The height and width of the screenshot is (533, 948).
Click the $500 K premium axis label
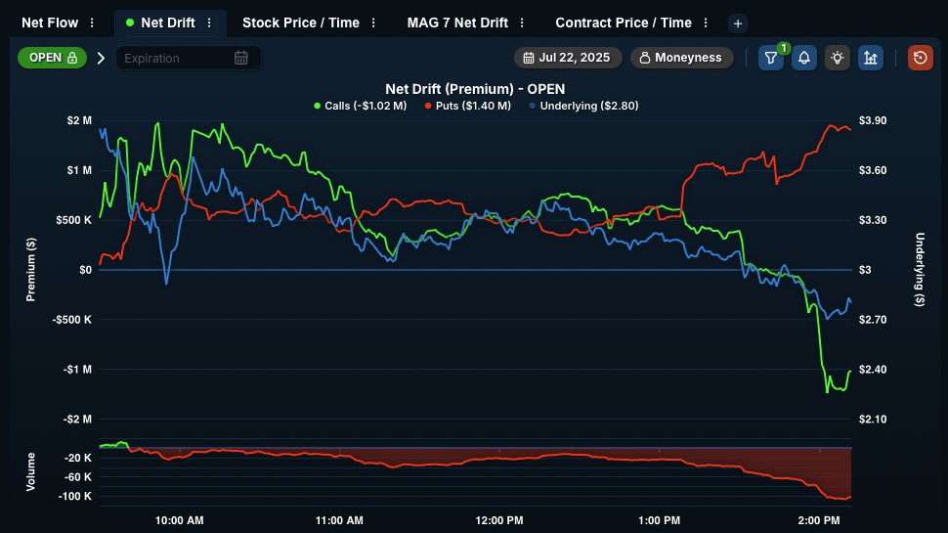point(73,220)
